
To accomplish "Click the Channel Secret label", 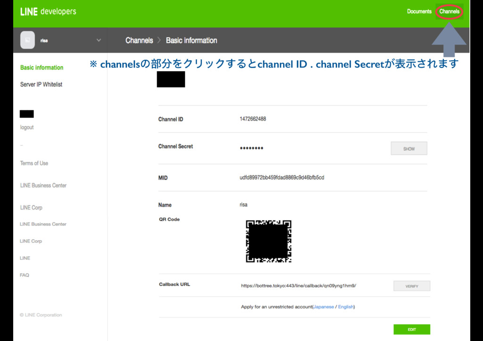I will tap(175, 146).
